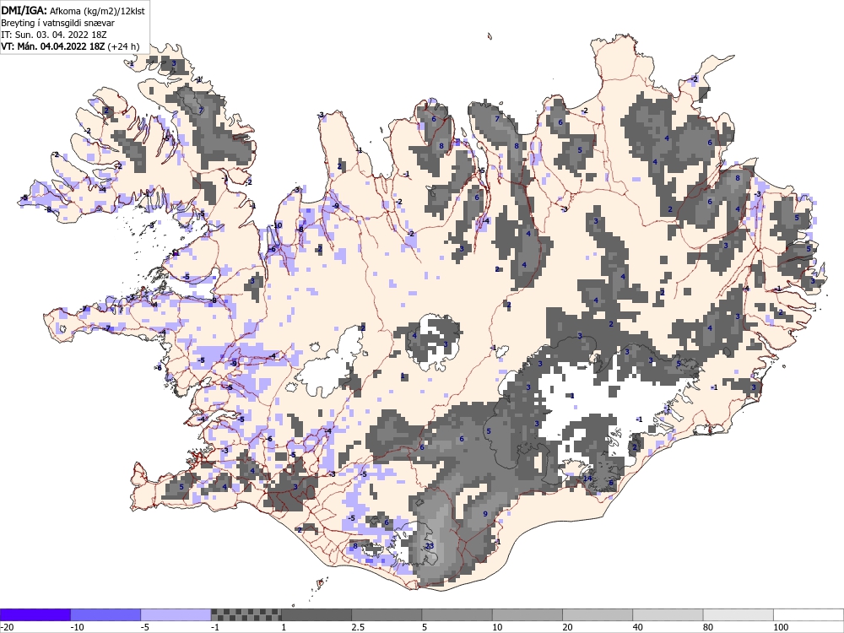This screenshot has width=844, height=633.
Task: Click the '40' legend label
Action: coord(638,627)
